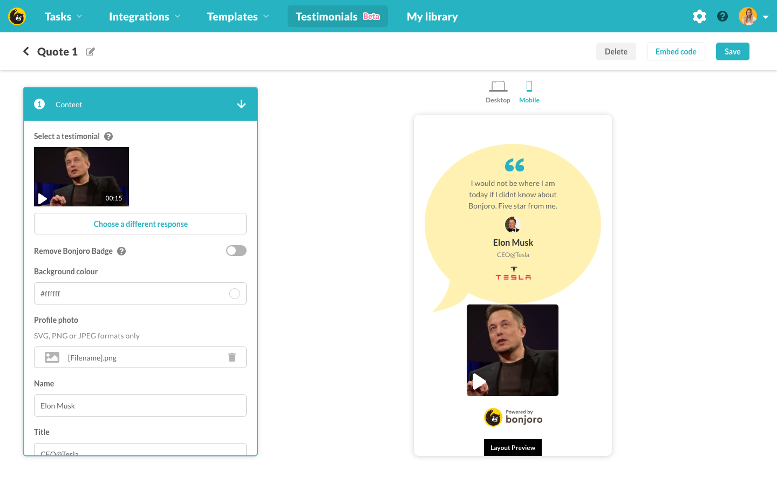Show help tooltip for Select a testimonial
This screenshot has height=485, width=777.
click(x=108, y=136)
